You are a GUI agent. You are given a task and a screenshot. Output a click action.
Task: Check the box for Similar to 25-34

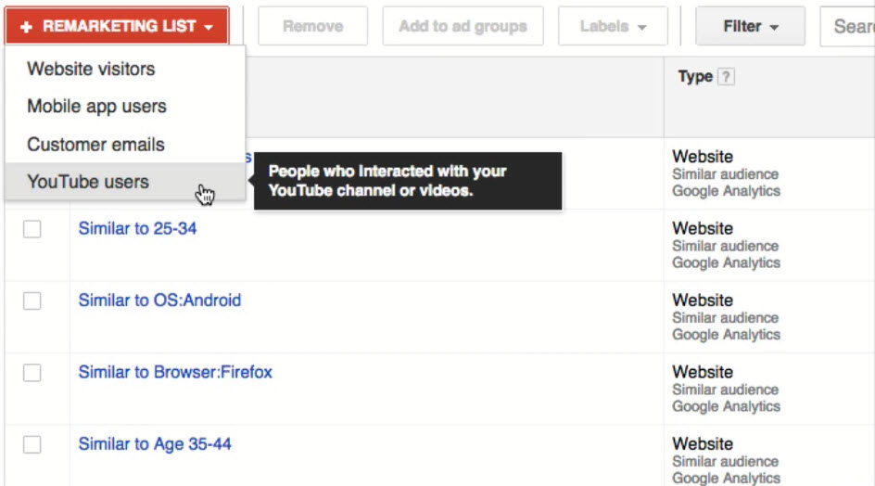[x=32, y=229]
